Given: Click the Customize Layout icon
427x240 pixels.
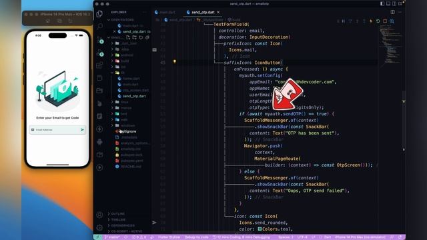Looking at the screenshot, I should (x=400, y=3).
